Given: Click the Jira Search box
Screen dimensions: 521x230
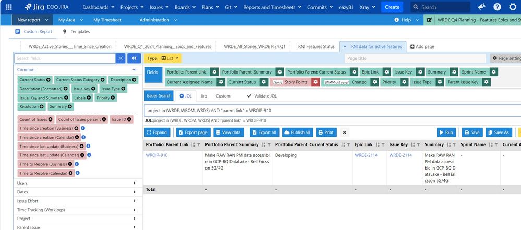Looking at the screenshot, I should coord(440,7).
